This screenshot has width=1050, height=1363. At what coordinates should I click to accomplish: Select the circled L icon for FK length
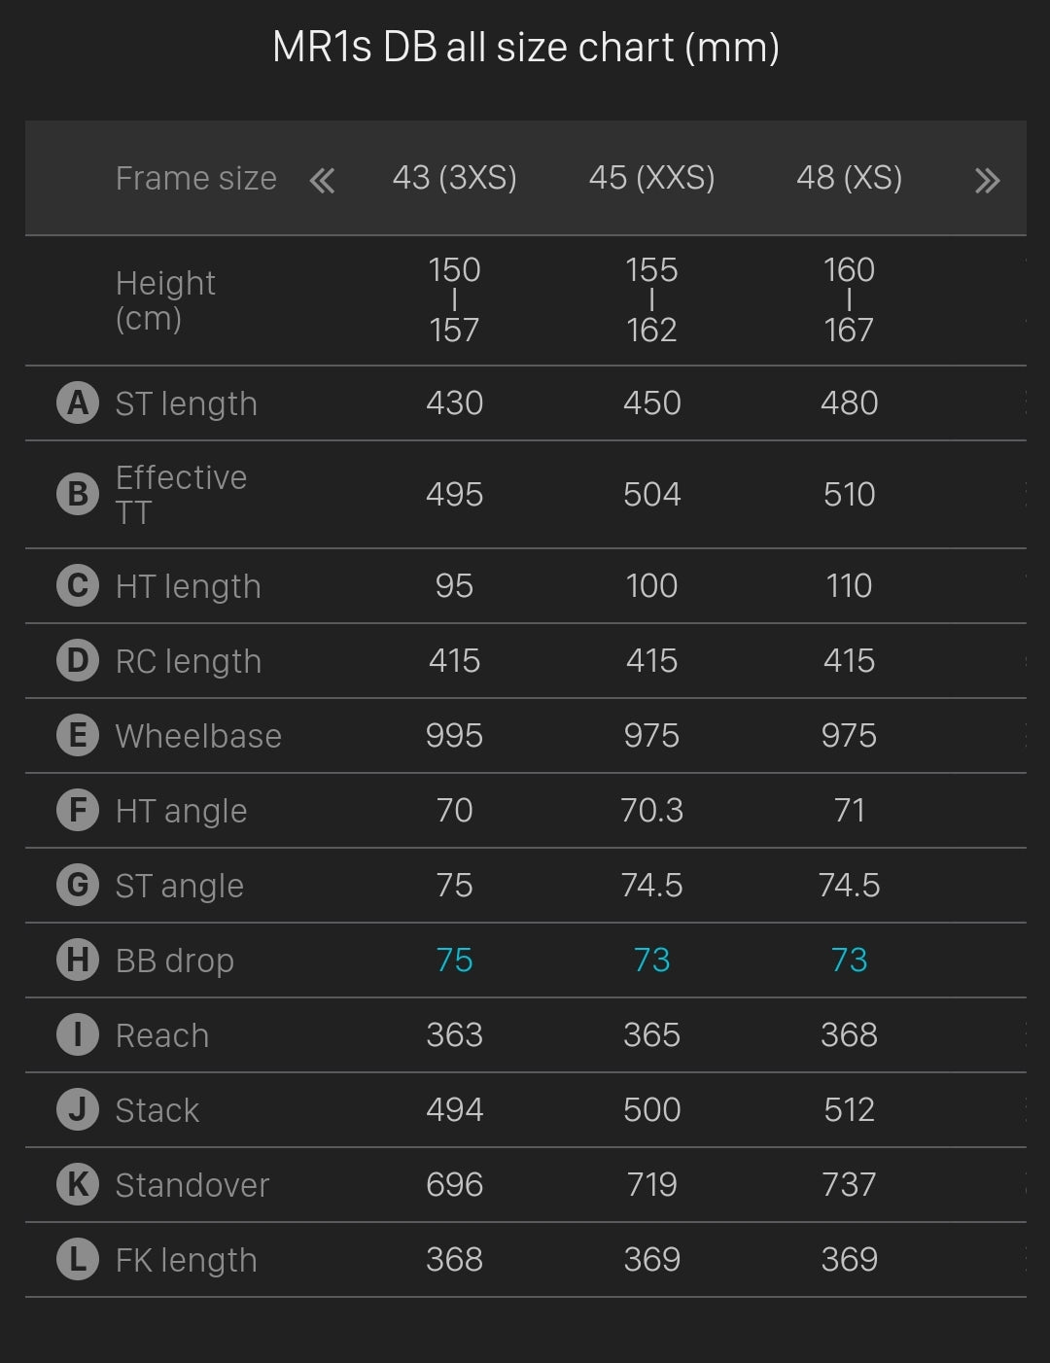pyautogui.click(x=78, y=1259)
